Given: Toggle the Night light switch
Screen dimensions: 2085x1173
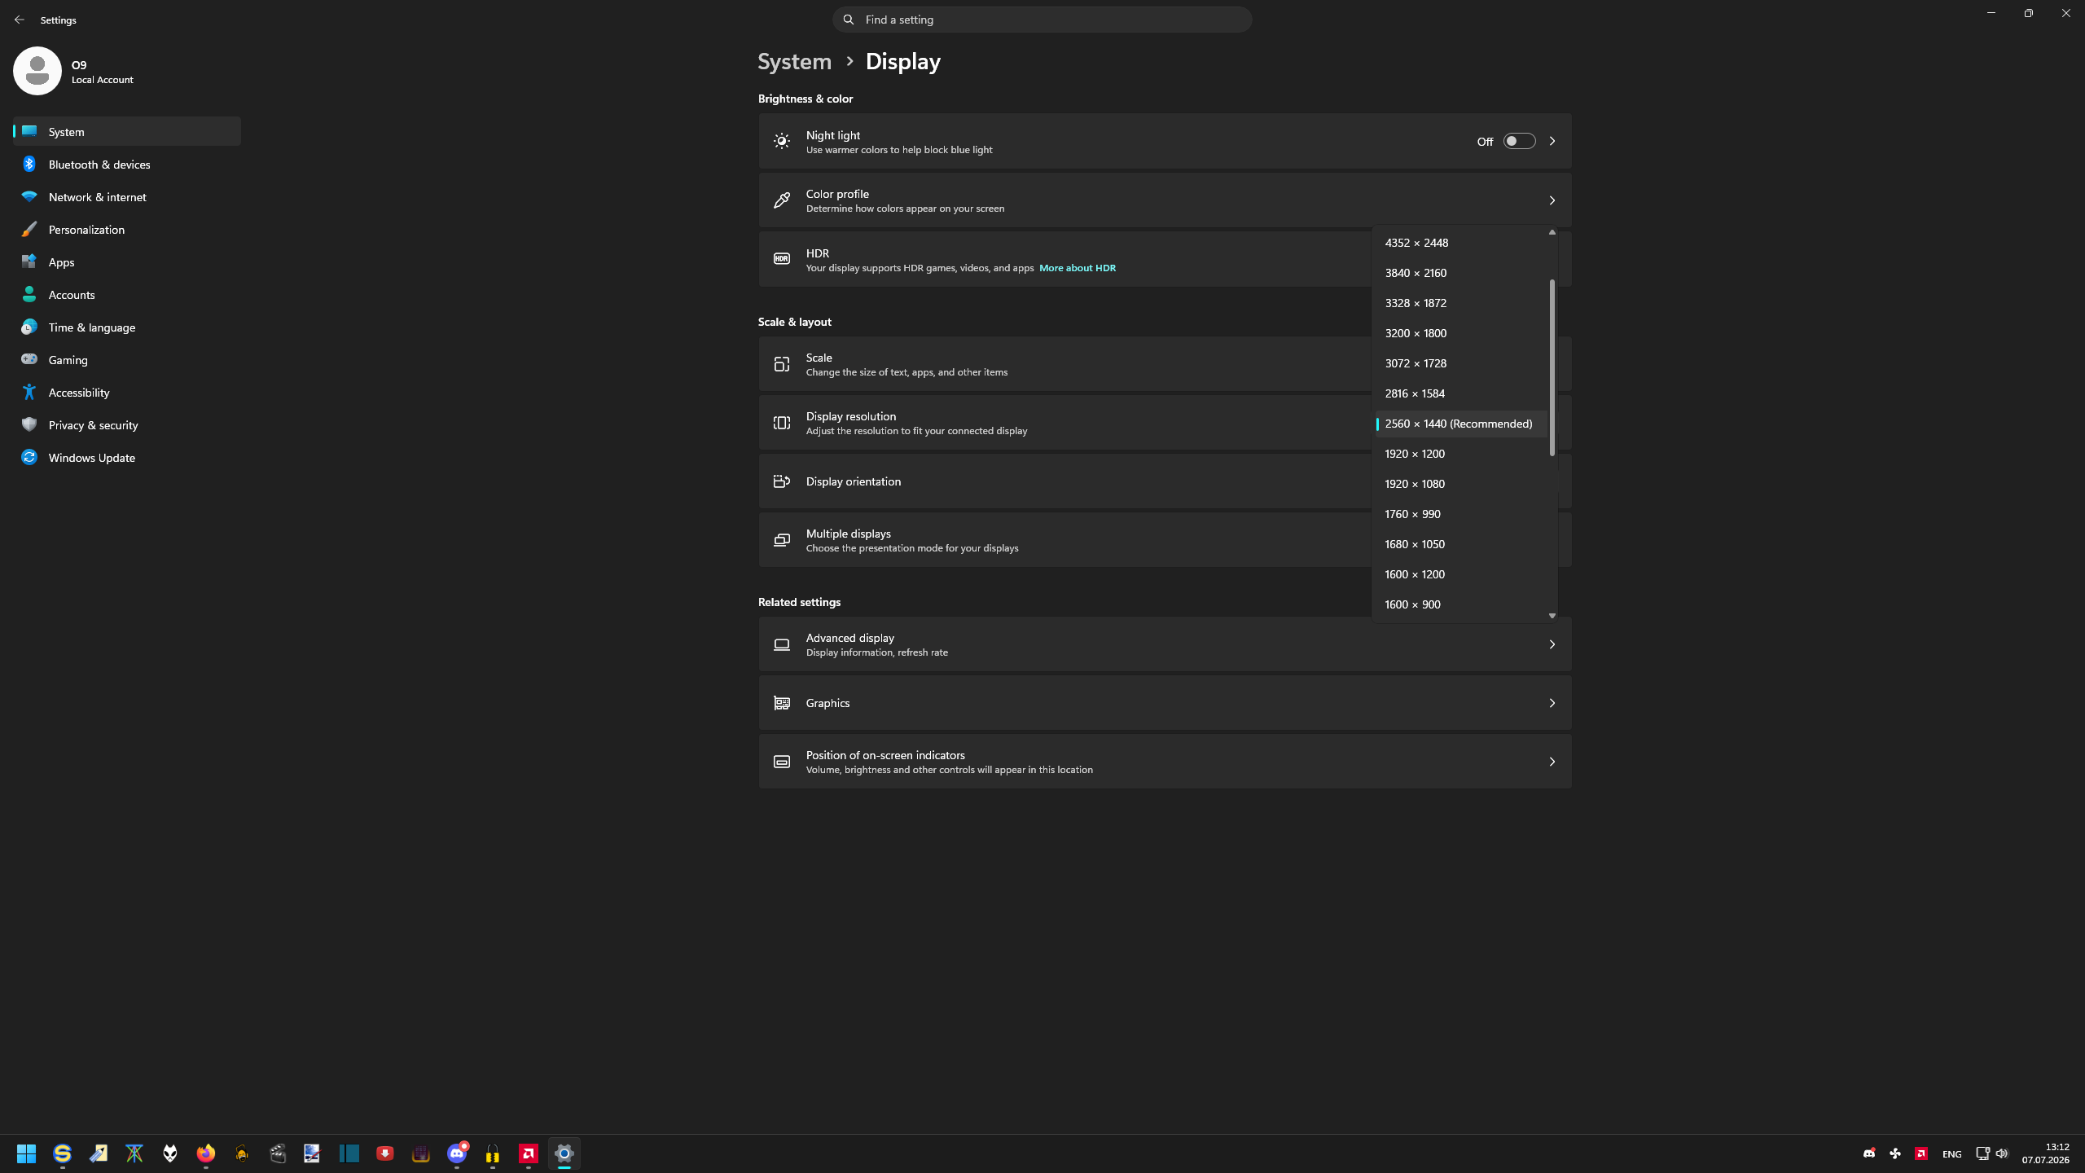Looking at the screenshot, I should tap(1519, 141).
